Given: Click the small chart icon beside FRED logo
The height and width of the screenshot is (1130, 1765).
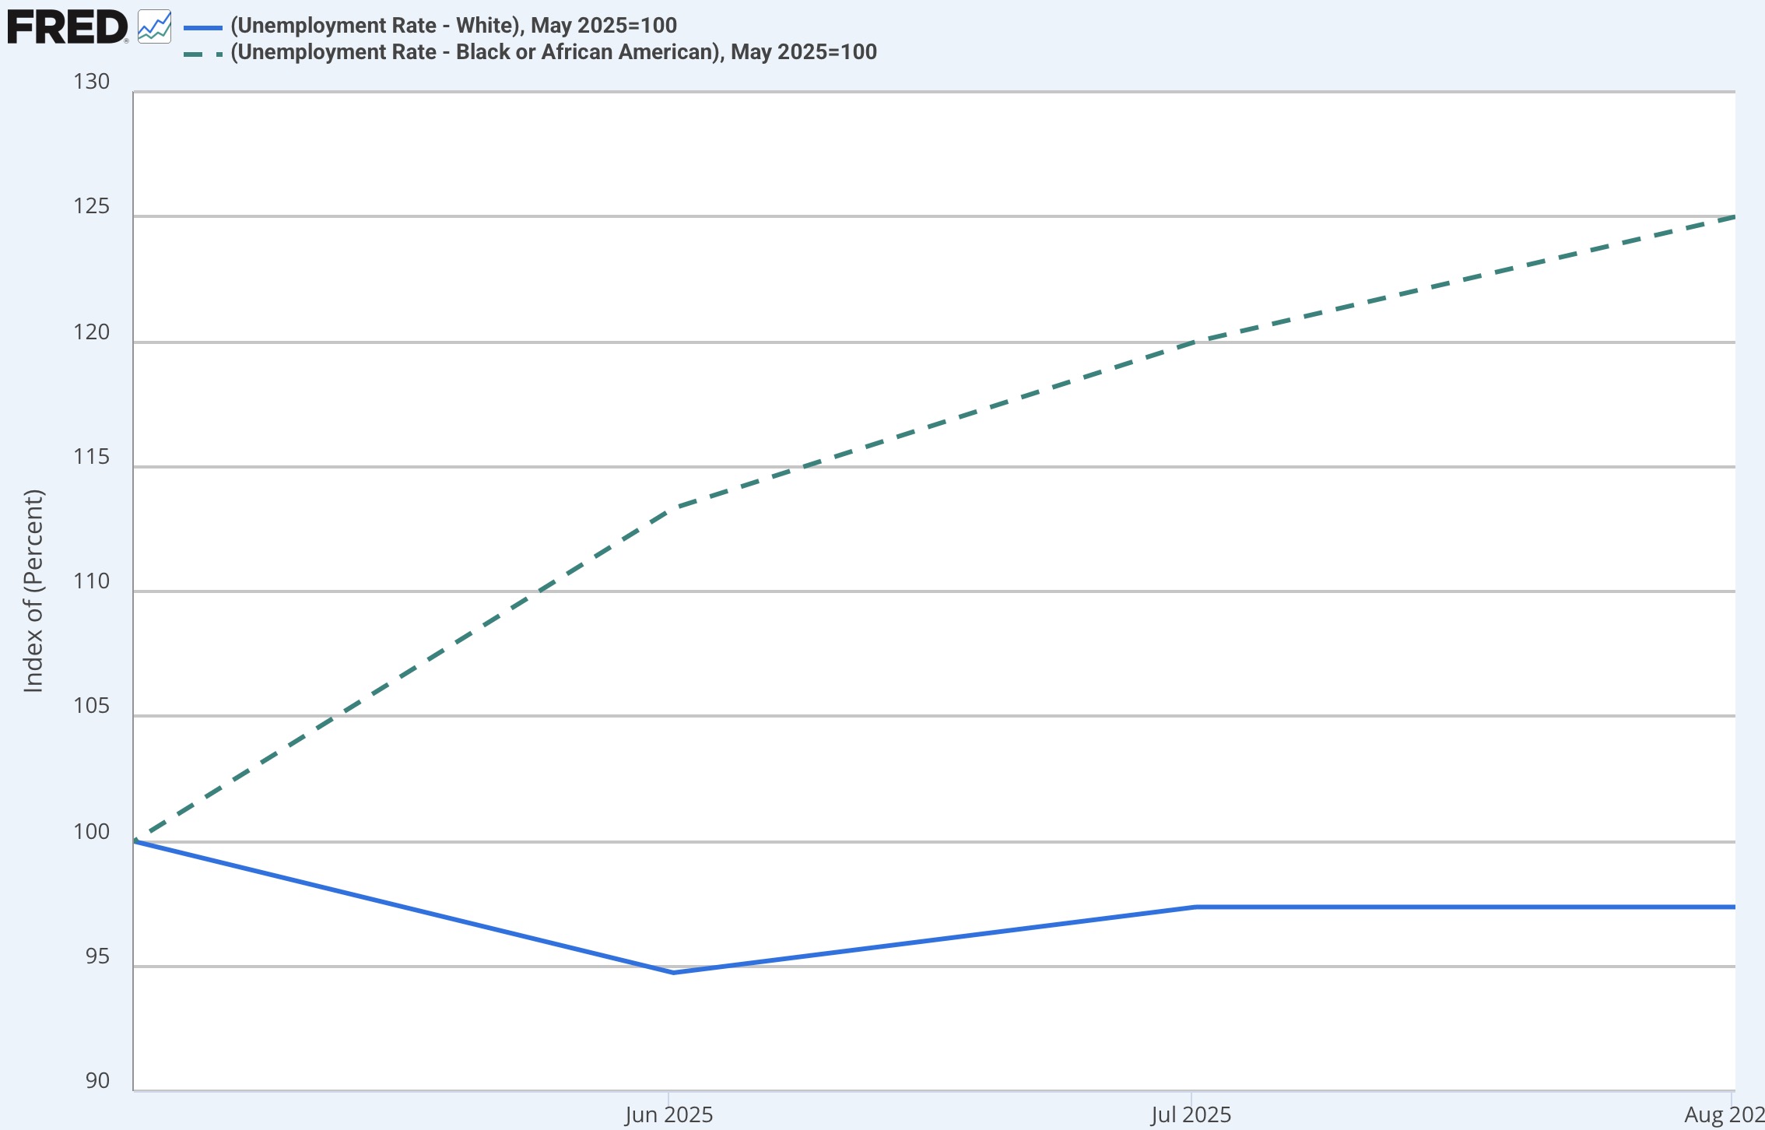Looking at the screenshot, I should tap(154, 27).
